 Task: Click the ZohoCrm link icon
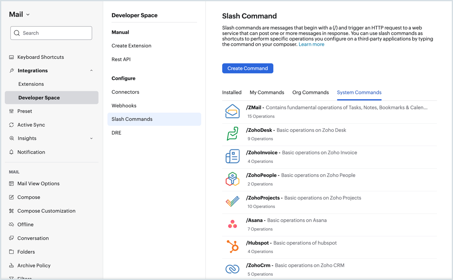point(232,269)
